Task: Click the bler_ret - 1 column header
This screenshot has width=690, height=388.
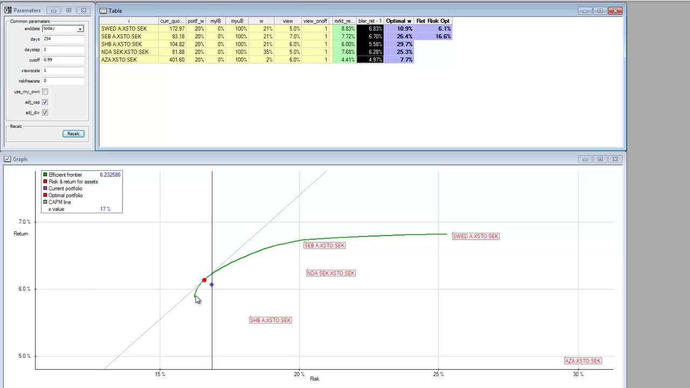Action: point(370,21)
